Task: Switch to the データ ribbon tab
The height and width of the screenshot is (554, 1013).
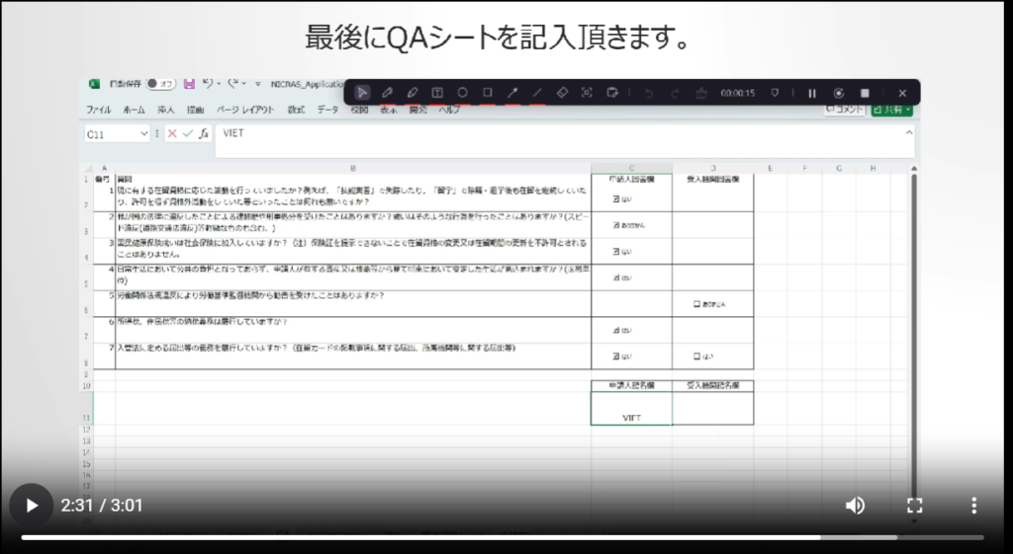Action: click(x=327, y=110)
